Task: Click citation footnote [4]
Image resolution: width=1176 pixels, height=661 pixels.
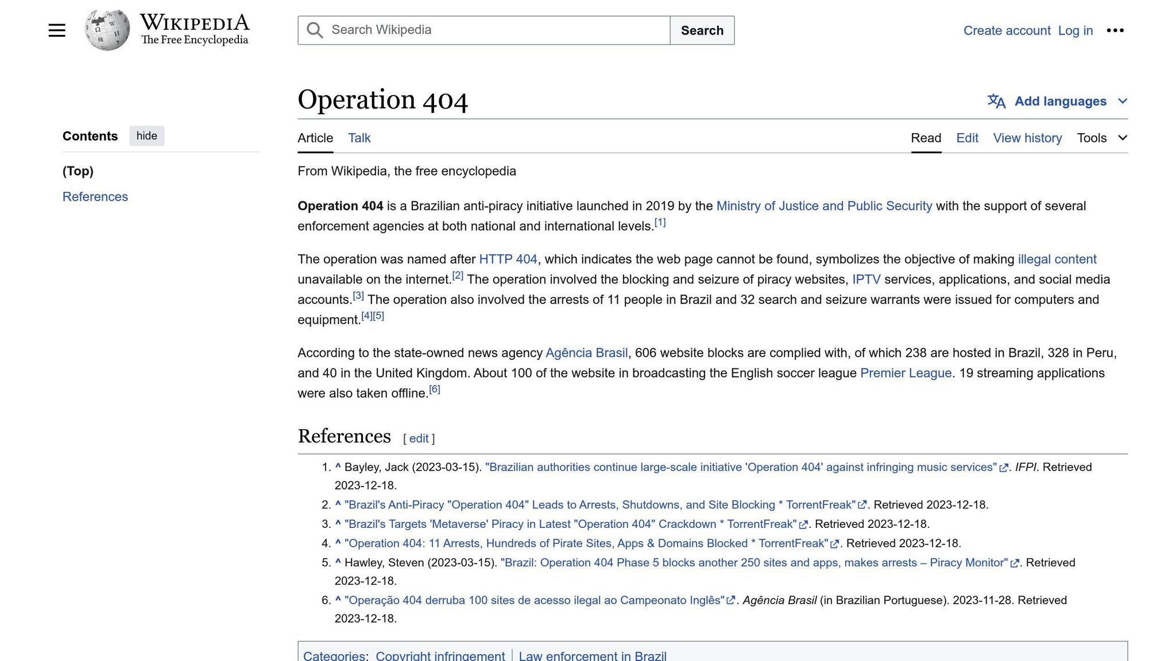Action: click(367, 316)
